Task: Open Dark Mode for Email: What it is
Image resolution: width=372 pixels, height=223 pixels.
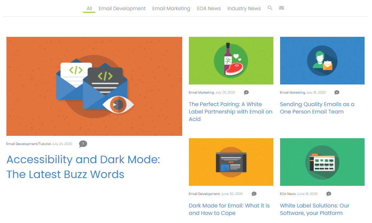Action: (229, 209)
